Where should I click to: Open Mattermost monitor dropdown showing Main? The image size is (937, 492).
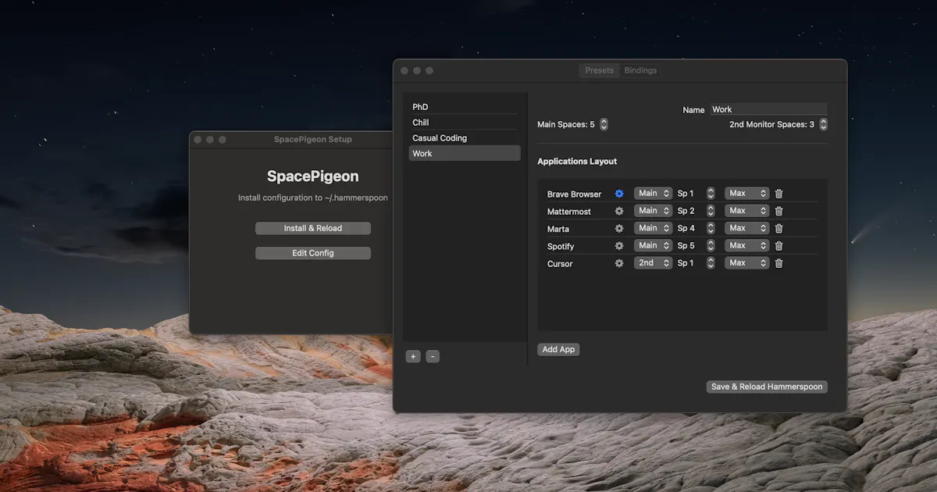click(653, 211)
